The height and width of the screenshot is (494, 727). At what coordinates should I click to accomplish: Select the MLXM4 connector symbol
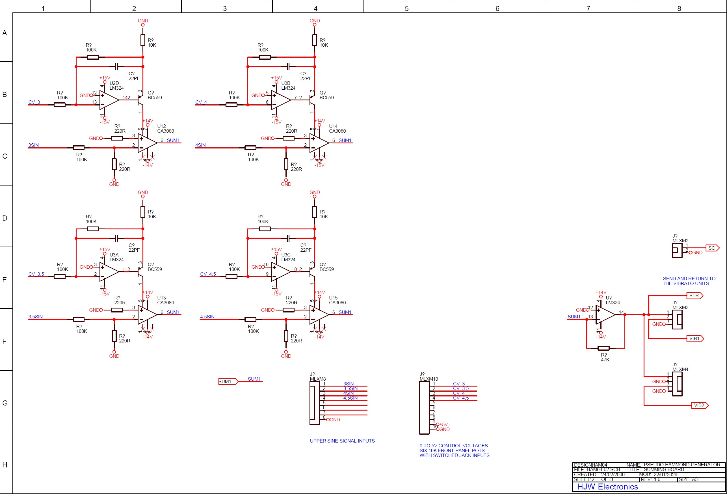(x=677, y=384)
